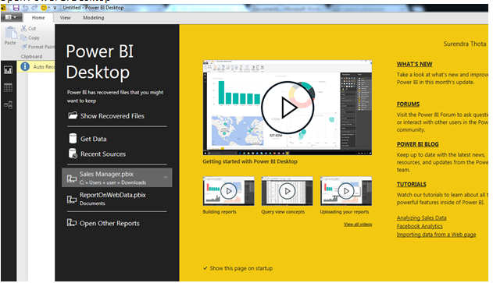The image size is (493, 283).
Task: Click the file icon beside Open Other Reports
Action: click(x=72, y=223)
